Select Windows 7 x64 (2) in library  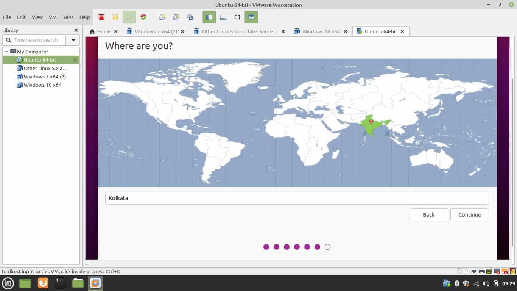coord(41,77)
